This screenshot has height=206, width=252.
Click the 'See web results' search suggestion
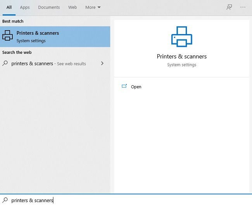tap(55, 64)
